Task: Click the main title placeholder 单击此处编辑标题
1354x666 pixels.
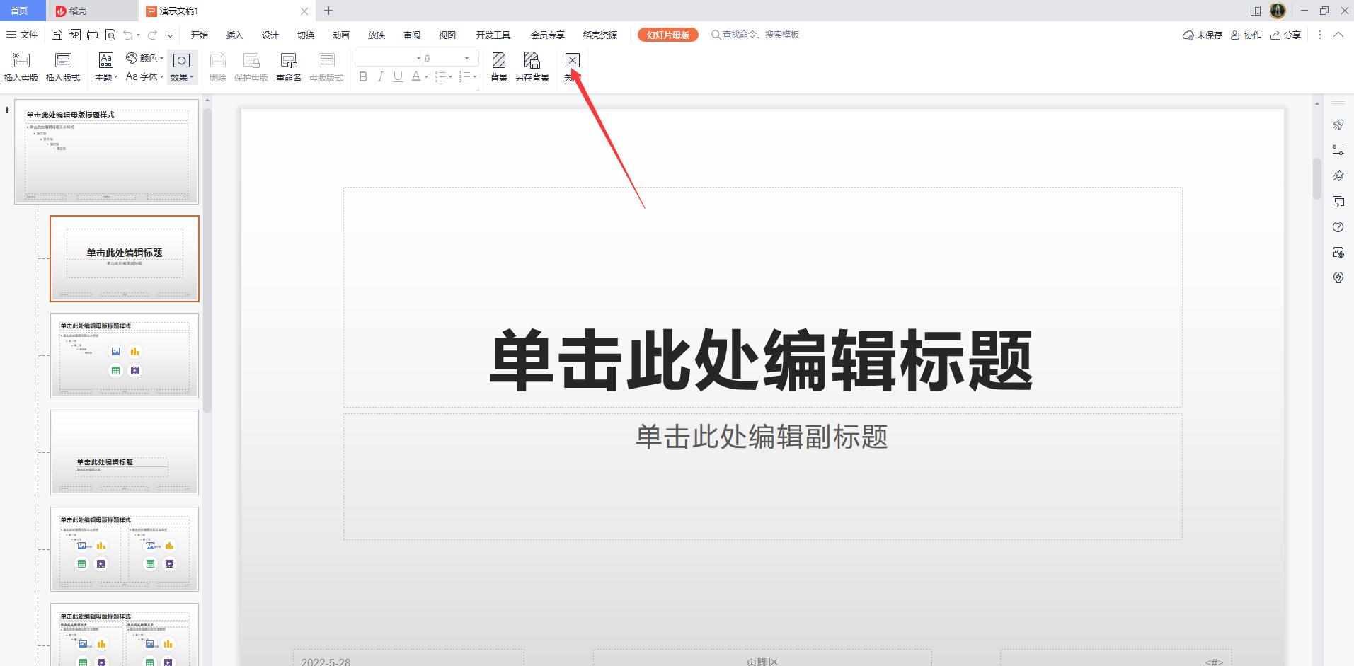Action: [x=762, y=297]
